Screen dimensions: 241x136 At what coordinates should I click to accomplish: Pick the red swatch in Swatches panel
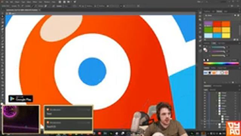click(x=217, y=24)
